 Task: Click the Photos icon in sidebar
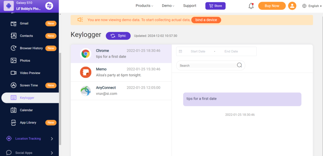pyautogui.click(x=14, y=61)
